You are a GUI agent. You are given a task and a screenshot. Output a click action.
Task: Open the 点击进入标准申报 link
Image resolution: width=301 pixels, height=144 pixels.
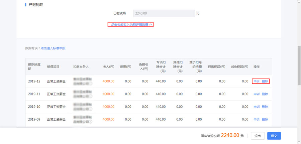click(53, 48)
